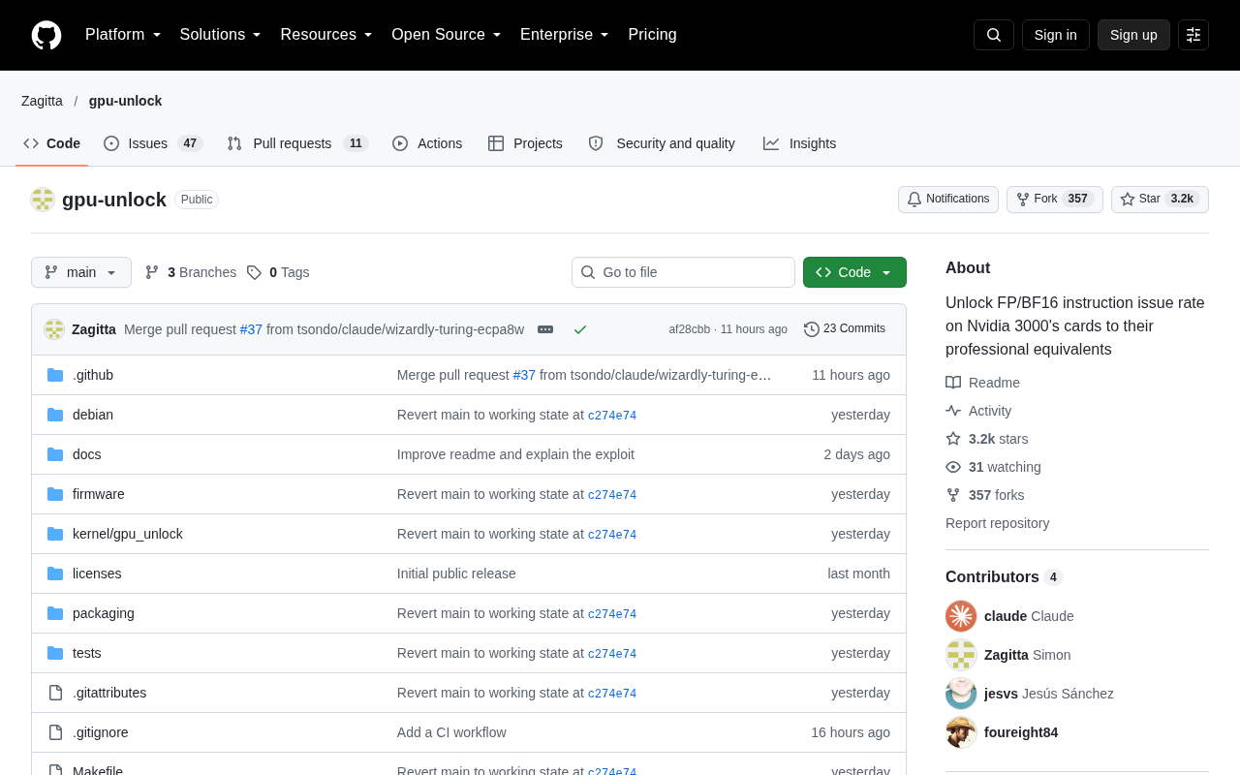Expand the Platform menu
The image size is (1240, 775).
pos(123,35)
